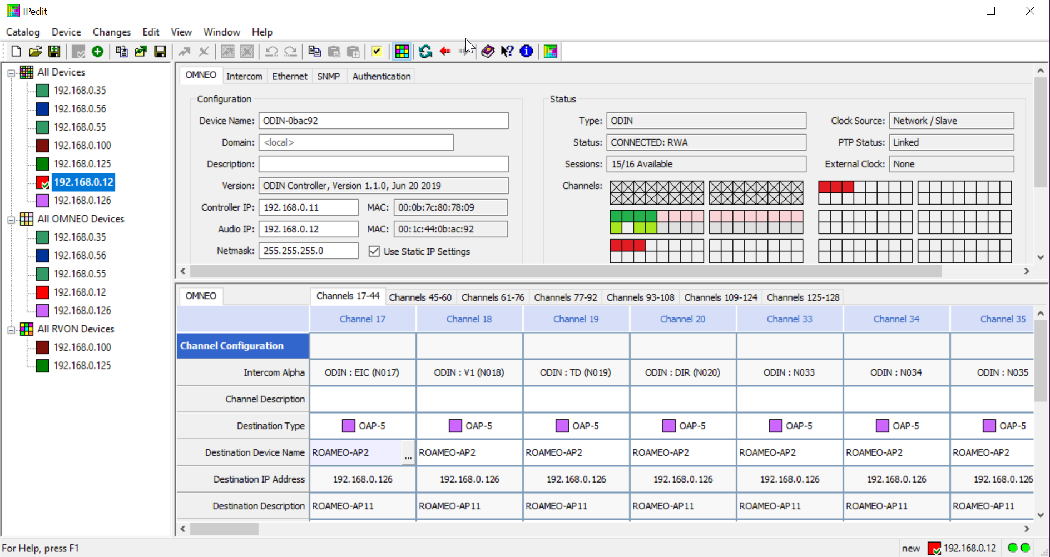Click the Device Name input field
Image resolution: width=1050 pixels, height=557 pixels.
pos(383,121)
